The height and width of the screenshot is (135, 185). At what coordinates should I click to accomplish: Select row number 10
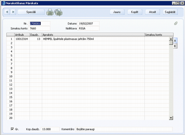[x=11, y=76]
